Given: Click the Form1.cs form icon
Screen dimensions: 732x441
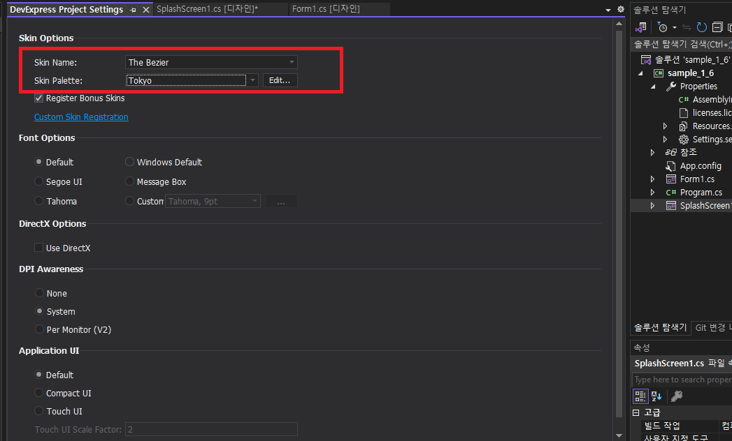Looking at the screenshot, I should (x=671, y=179).
